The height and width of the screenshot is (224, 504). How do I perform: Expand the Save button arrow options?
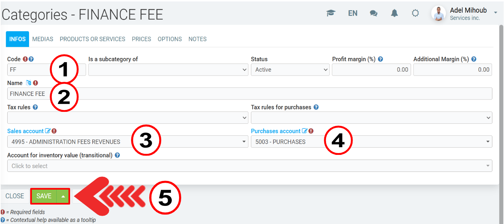[63, 196]
